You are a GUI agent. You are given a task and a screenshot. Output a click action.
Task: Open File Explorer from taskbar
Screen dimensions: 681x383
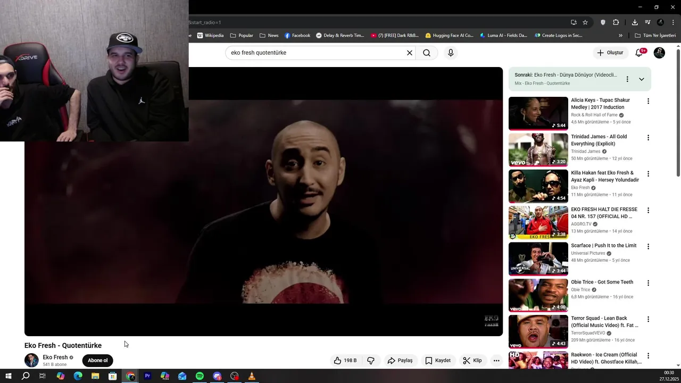click(x=95, y=376)
